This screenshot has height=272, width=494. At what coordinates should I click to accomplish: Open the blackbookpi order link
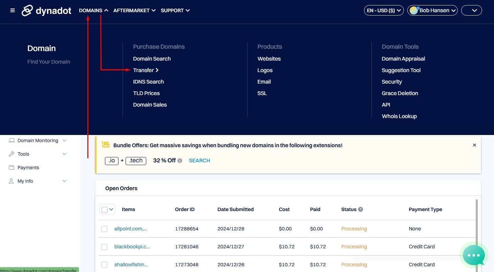click(132, 247)
